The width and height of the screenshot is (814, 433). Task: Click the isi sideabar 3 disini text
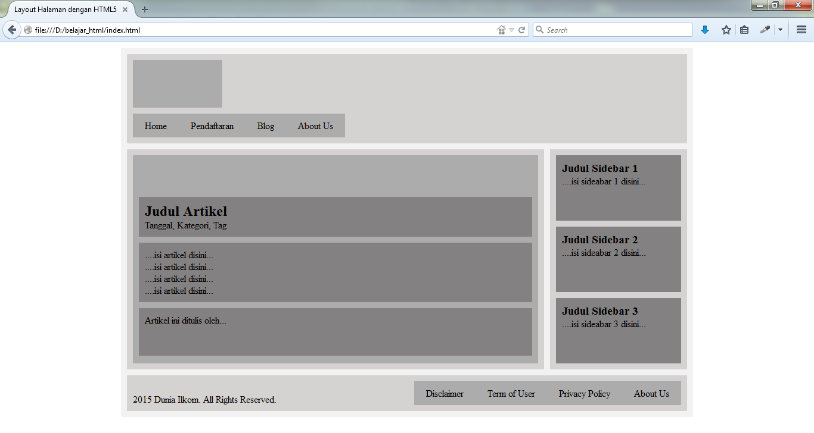(x=604, y=324)
